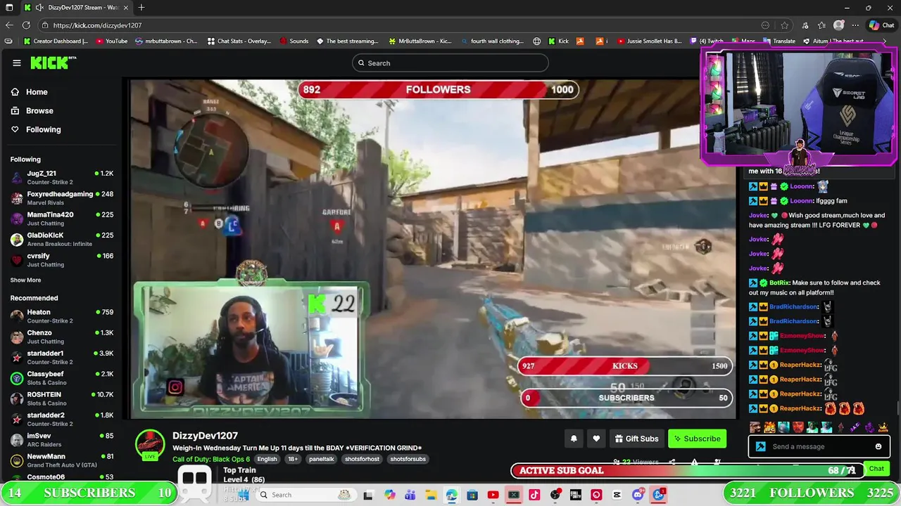Image resolution: width=901 pixels, height=506 pixels.
Task: Select the shotsforhost tag
Action: 362,459
